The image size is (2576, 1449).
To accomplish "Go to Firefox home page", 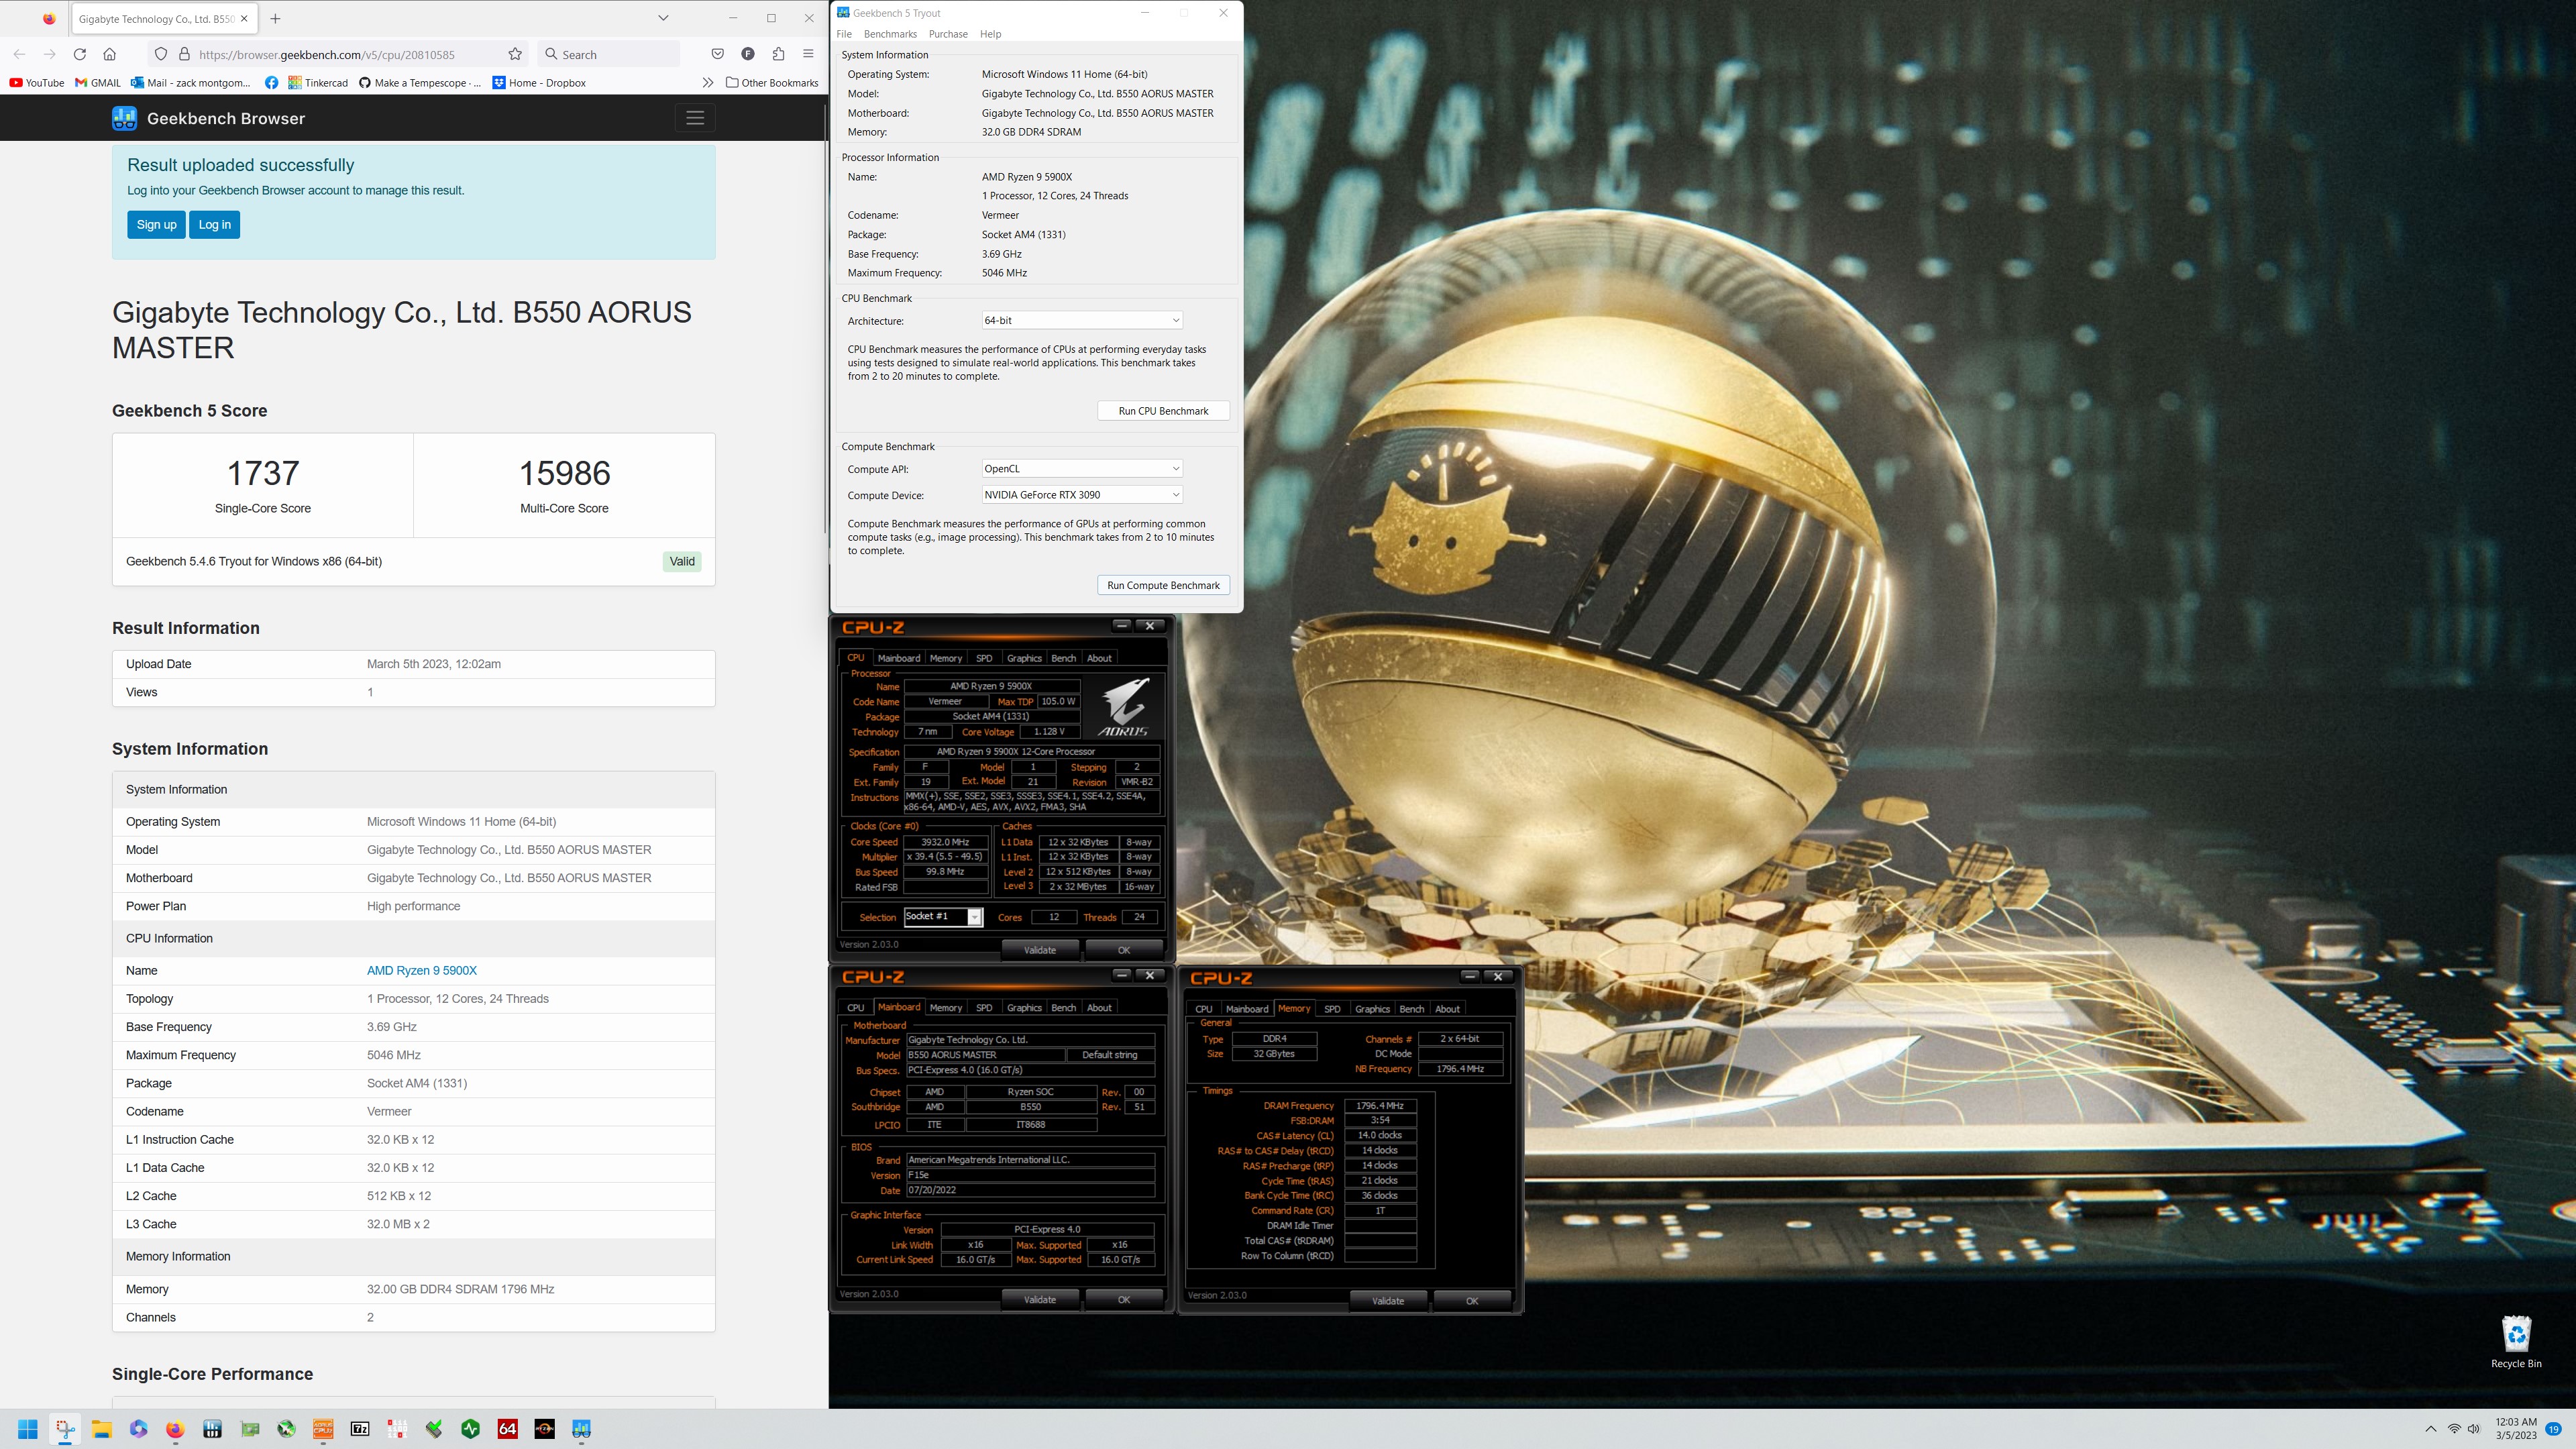I will [x=110, y=54].
